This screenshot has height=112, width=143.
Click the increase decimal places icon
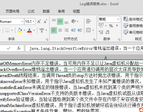[x=101, y=32]
